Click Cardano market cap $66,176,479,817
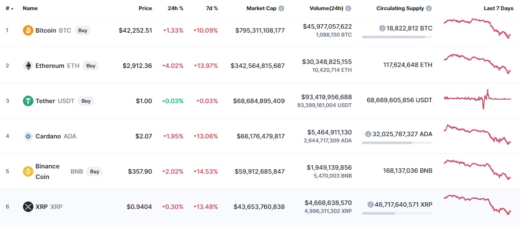Image resolution: width=520 pixels, height=227 pixels. click(x=261, y=136)
